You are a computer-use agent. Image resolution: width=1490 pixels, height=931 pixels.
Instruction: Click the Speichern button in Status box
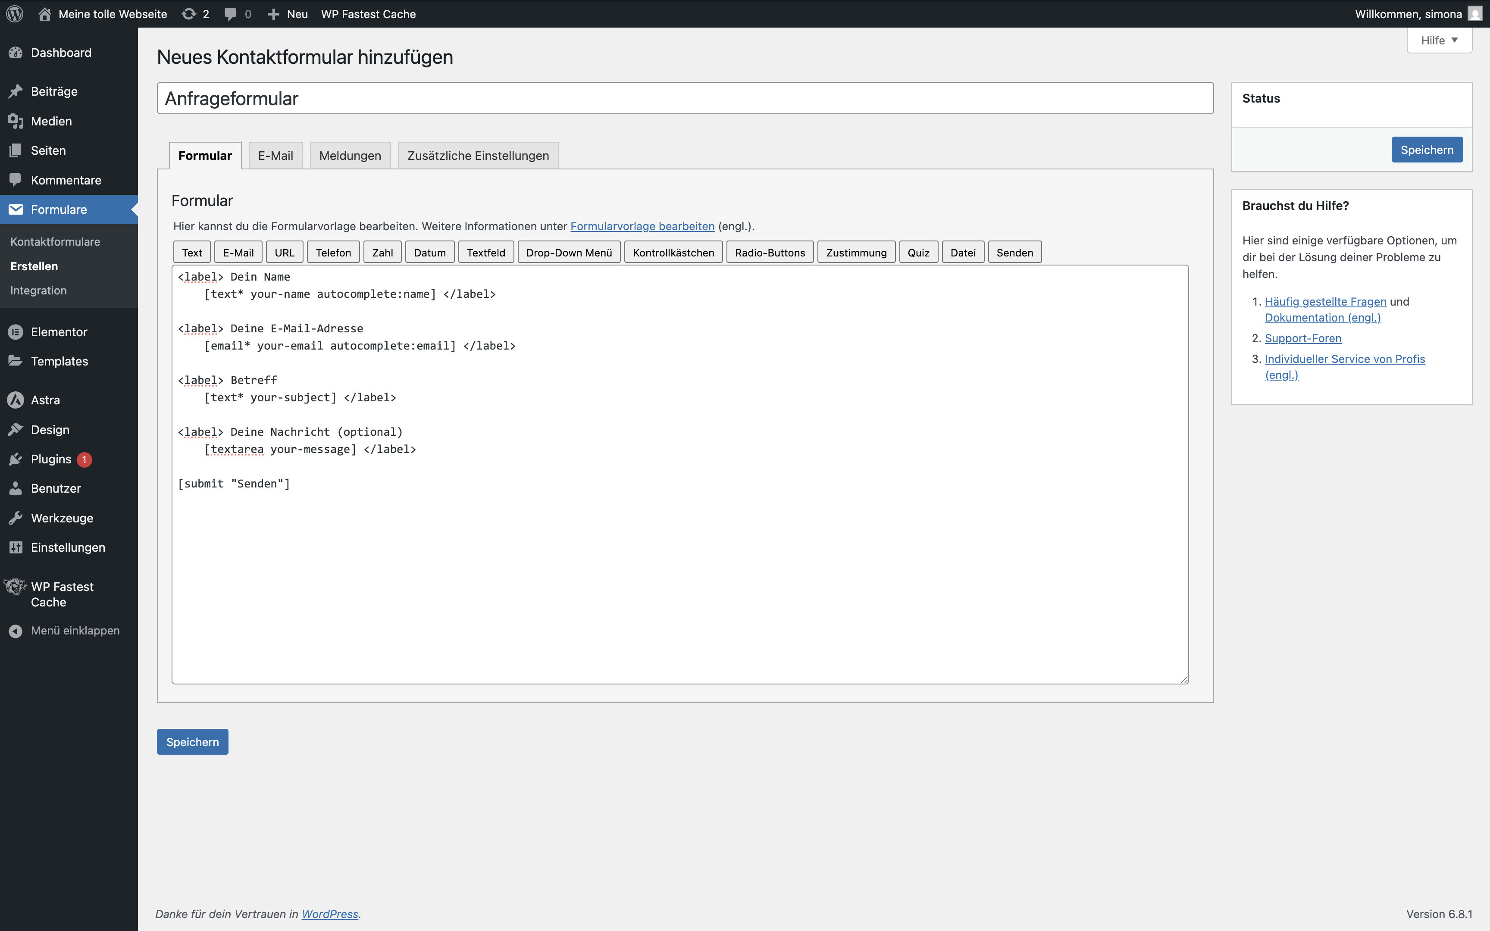1426,150
